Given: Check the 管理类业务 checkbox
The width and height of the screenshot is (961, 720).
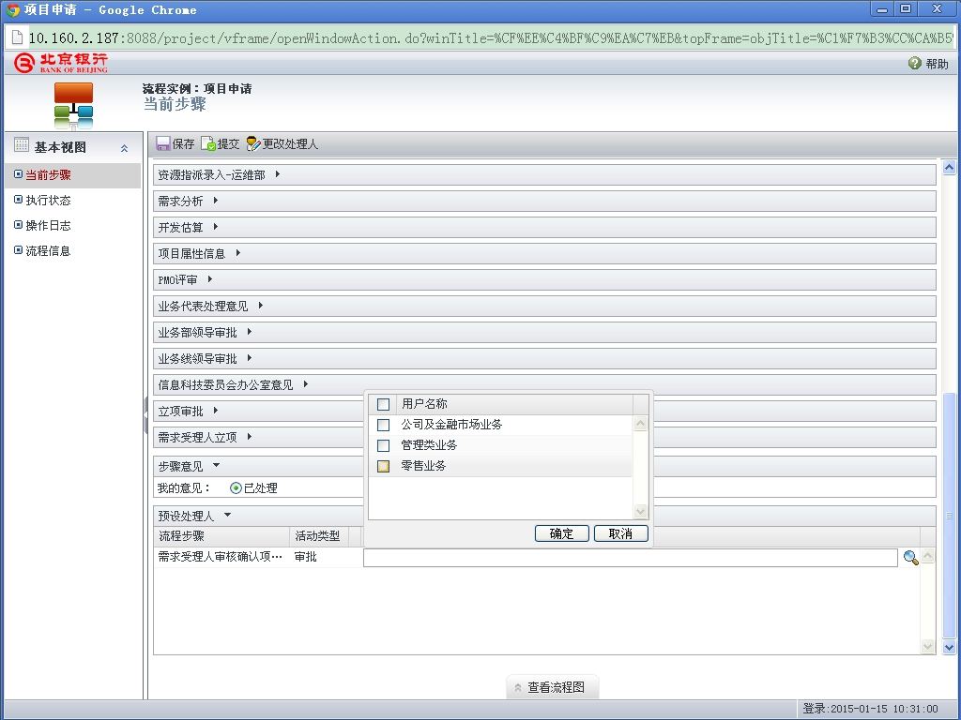Looking at the screenshot, I should click(383, 445).
